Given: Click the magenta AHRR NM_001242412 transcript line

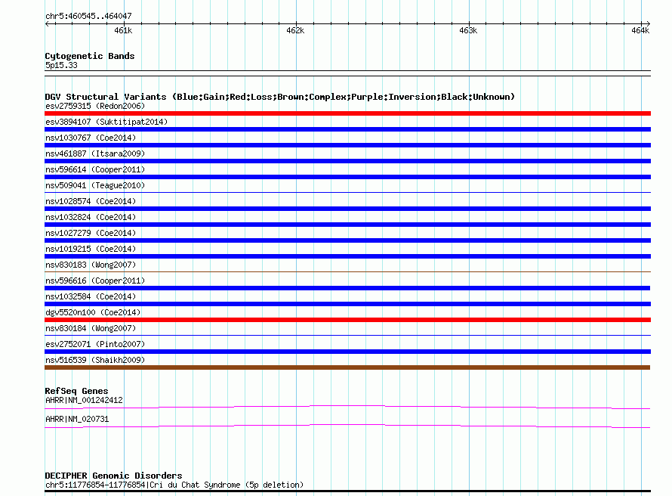Looking at the screenshot, I should [x=347, y=407].
